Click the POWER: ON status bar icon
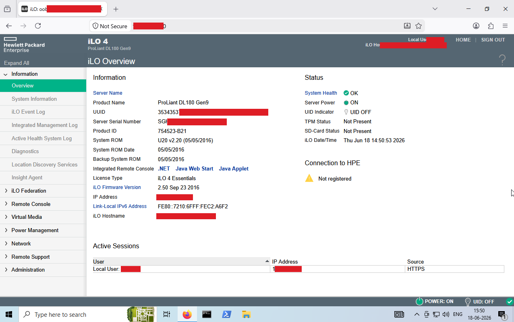Image resolution: width=514 pixels, height=322 pixels. [x=419, y=301]
